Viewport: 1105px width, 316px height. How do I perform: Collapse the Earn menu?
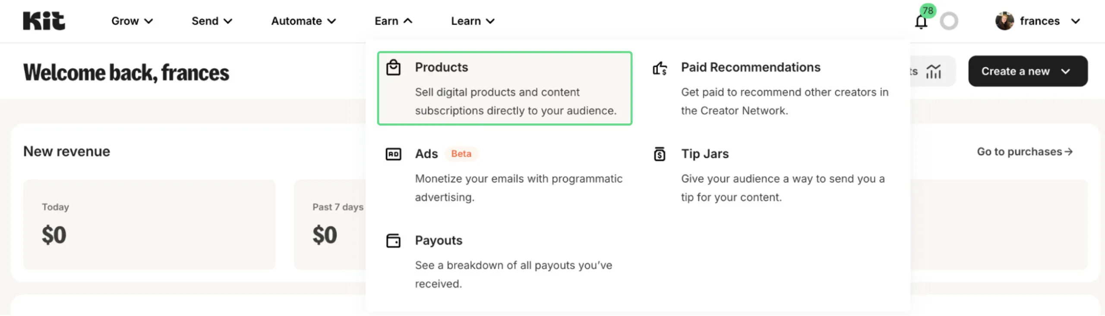click(393, 21)
